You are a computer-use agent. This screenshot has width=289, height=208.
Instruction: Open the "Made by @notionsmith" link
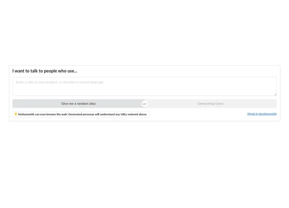point(262,114)
